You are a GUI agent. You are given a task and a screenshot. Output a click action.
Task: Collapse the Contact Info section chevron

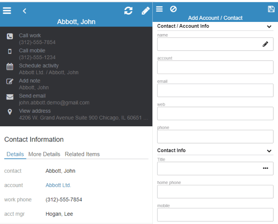click(269, 151)
